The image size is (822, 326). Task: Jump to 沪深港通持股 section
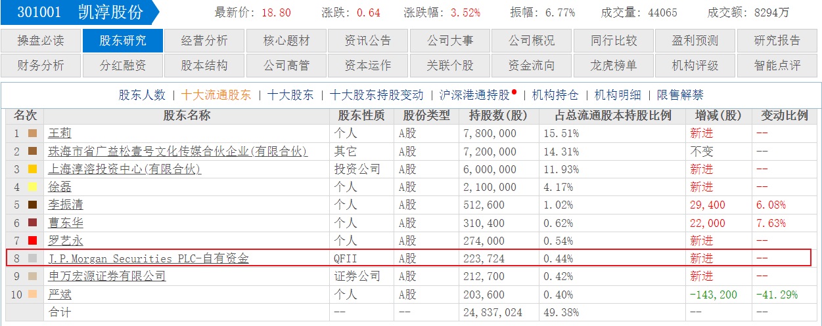coord(475,95)
